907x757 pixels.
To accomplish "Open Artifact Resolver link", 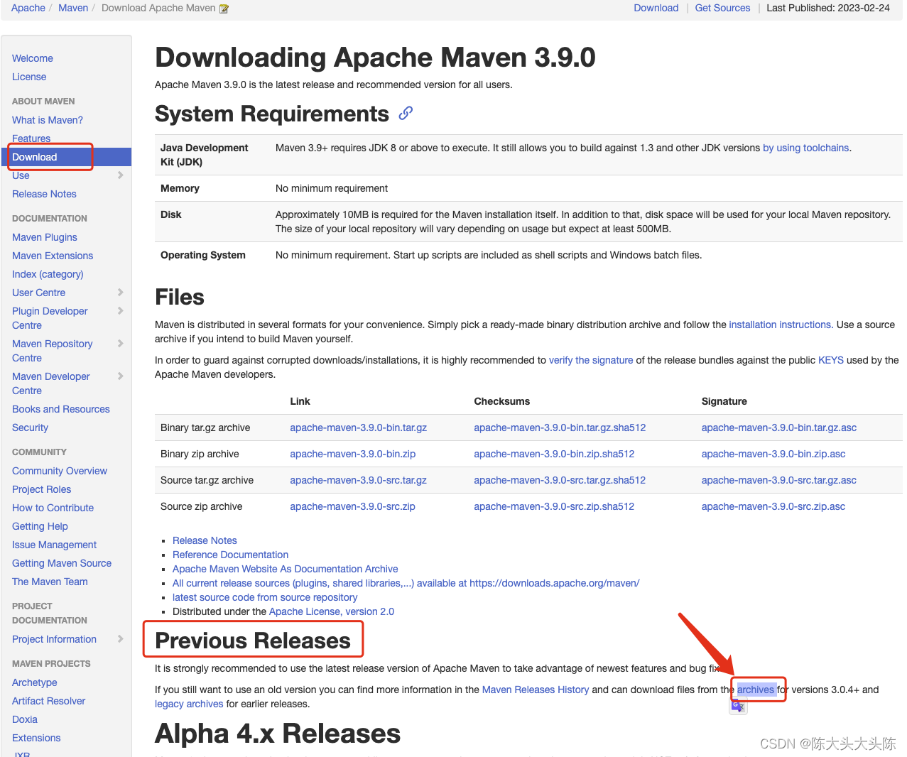I will click(x=49, y=701).
